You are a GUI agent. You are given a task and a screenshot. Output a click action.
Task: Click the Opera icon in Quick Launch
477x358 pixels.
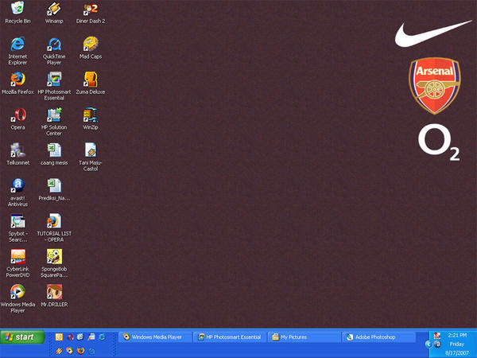[71, 337]
